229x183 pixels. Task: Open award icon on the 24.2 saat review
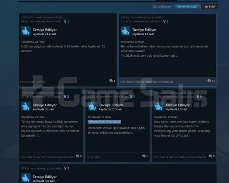65,21
